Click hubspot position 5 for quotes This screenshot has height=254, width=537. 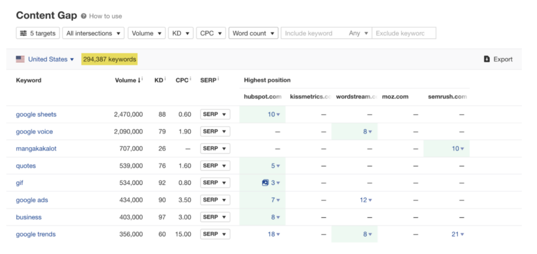275,166
